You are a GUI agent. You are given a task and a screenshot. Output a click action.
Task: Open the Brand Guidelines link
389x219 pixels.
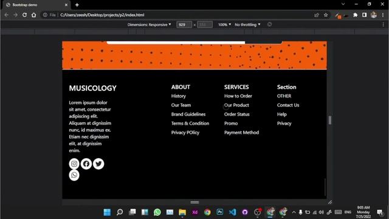188,114
